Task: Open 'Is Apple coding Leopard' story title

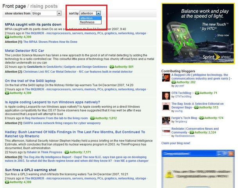Action: pyautogui.click(x=52, y=102)
